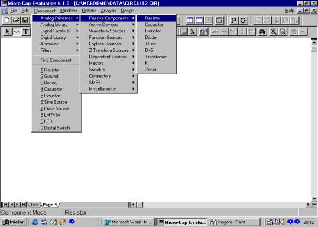Go to first page tab arrow
This screenshot has width=318, height=227.
click(5, 205)
